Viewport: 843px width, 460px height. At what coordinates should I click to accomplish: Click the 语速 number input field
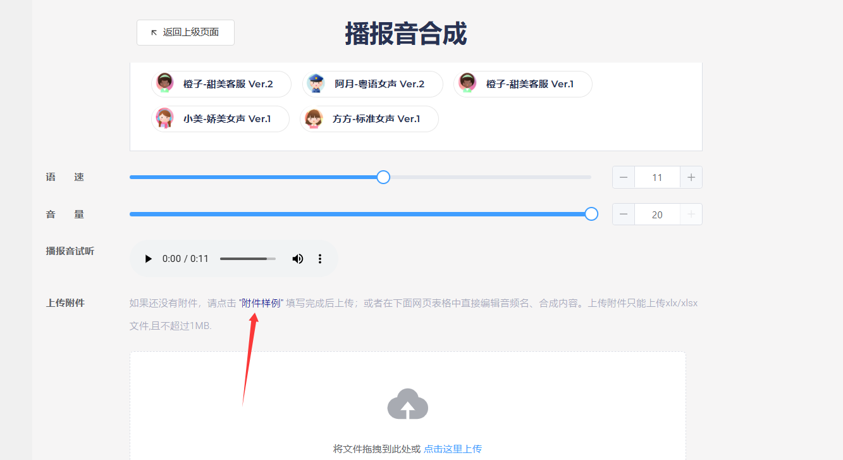click(657, 178)
